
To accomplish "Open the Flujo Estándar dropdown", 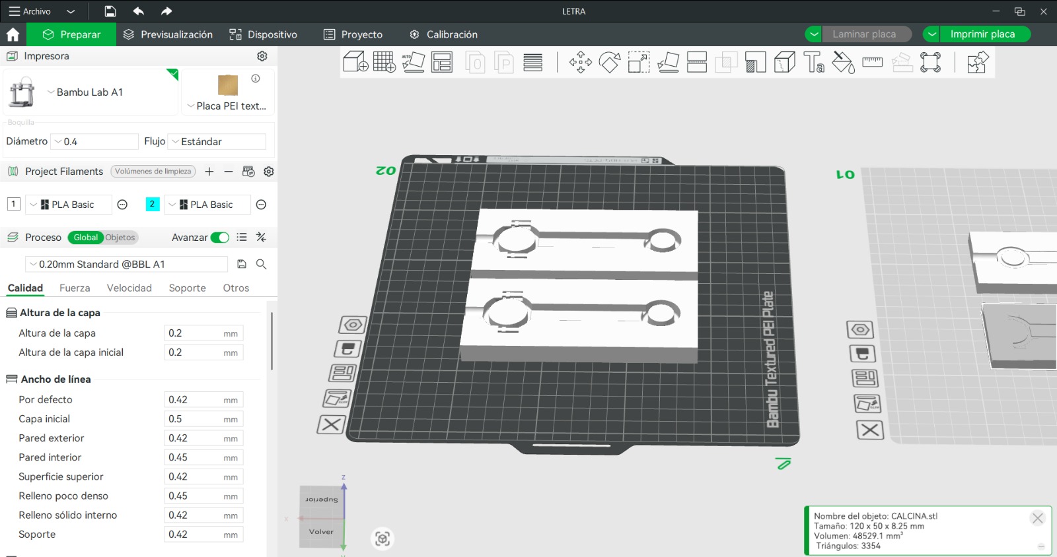I will pos(217,141).
